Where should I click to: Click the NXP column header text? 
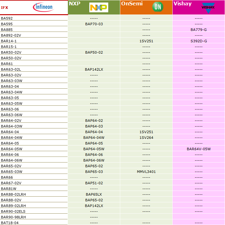point(74,3)
